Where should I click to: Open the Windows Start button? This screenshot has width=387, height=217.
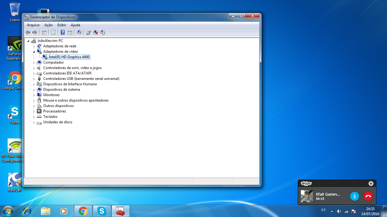tap(8, 211)
